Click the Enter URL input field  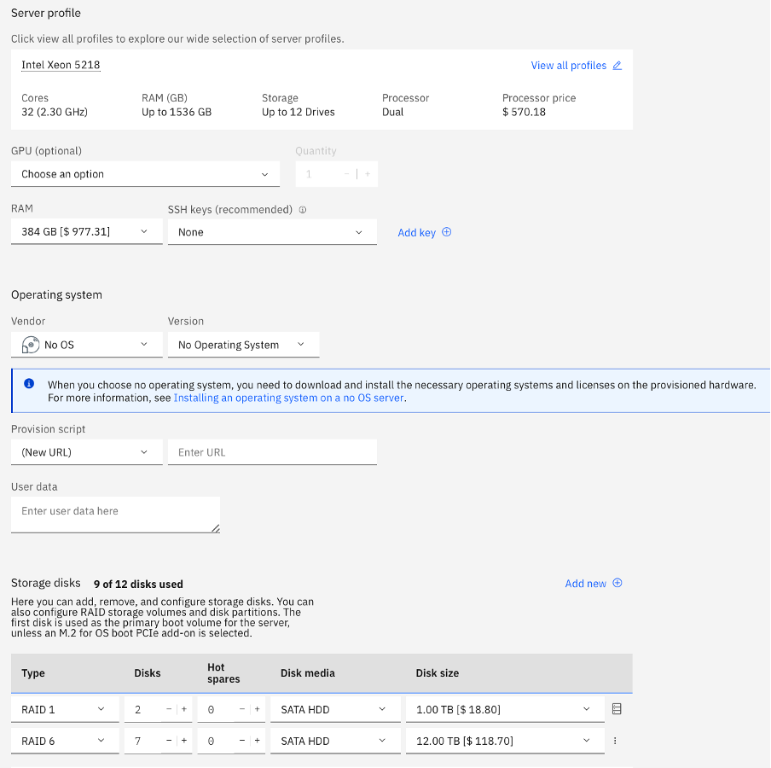(x=272, y=451)
